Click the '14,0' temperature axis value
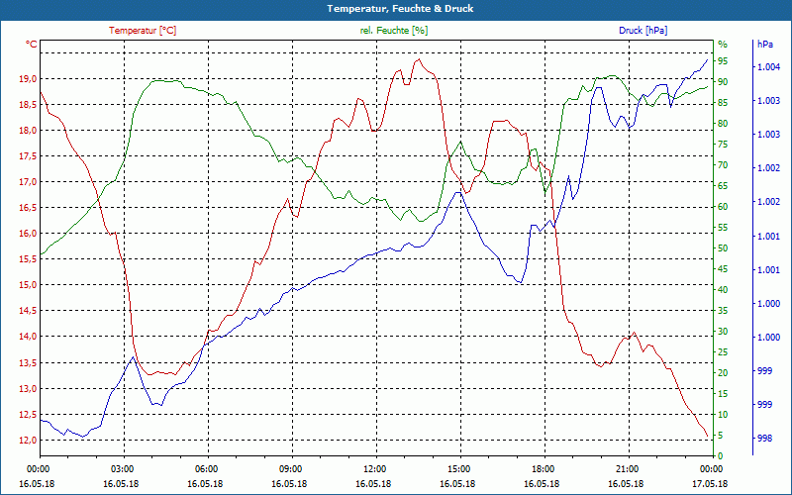The width and height of the screenshot is (792, 495). 29,337
